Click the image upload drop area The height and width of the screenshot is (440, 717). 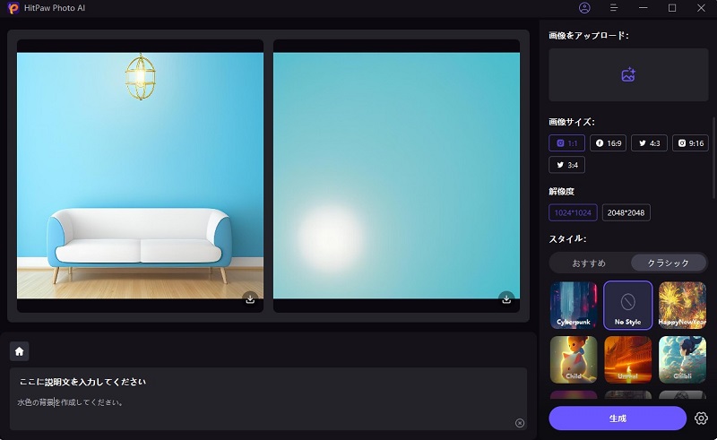(628, 74)
